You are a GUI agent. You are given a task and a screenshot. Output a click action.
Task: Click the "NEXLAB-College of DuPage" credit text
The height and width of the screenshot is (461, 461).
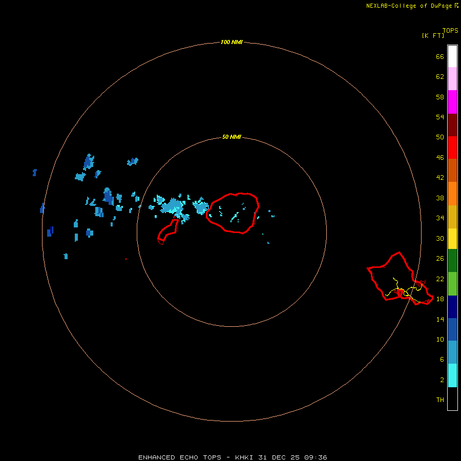tap(409, 6)
